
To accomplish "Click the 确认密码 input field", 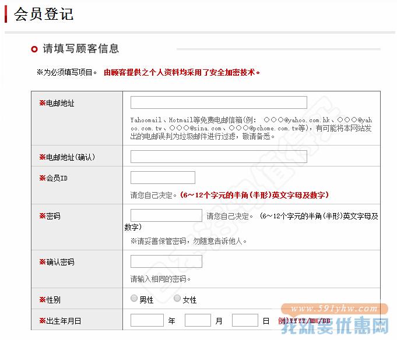I will point(166,261).
